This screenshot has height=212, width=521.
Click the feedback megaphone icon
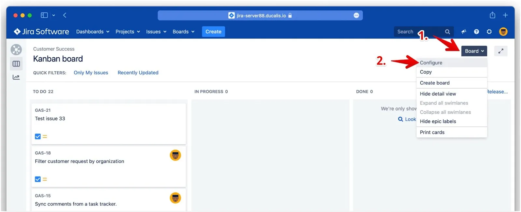point(464,32)
